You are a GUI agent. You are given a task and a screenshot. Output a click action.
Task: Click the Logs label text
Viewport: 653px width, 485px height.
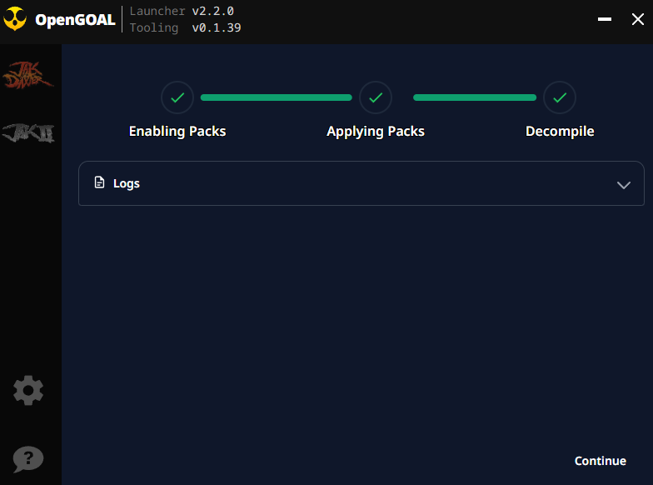pos(127,183)
